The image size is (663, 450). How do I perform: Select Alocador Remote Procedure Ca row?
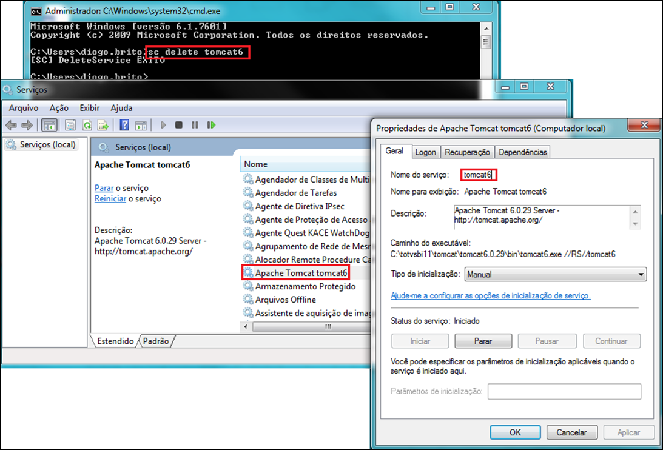(306, 259)
